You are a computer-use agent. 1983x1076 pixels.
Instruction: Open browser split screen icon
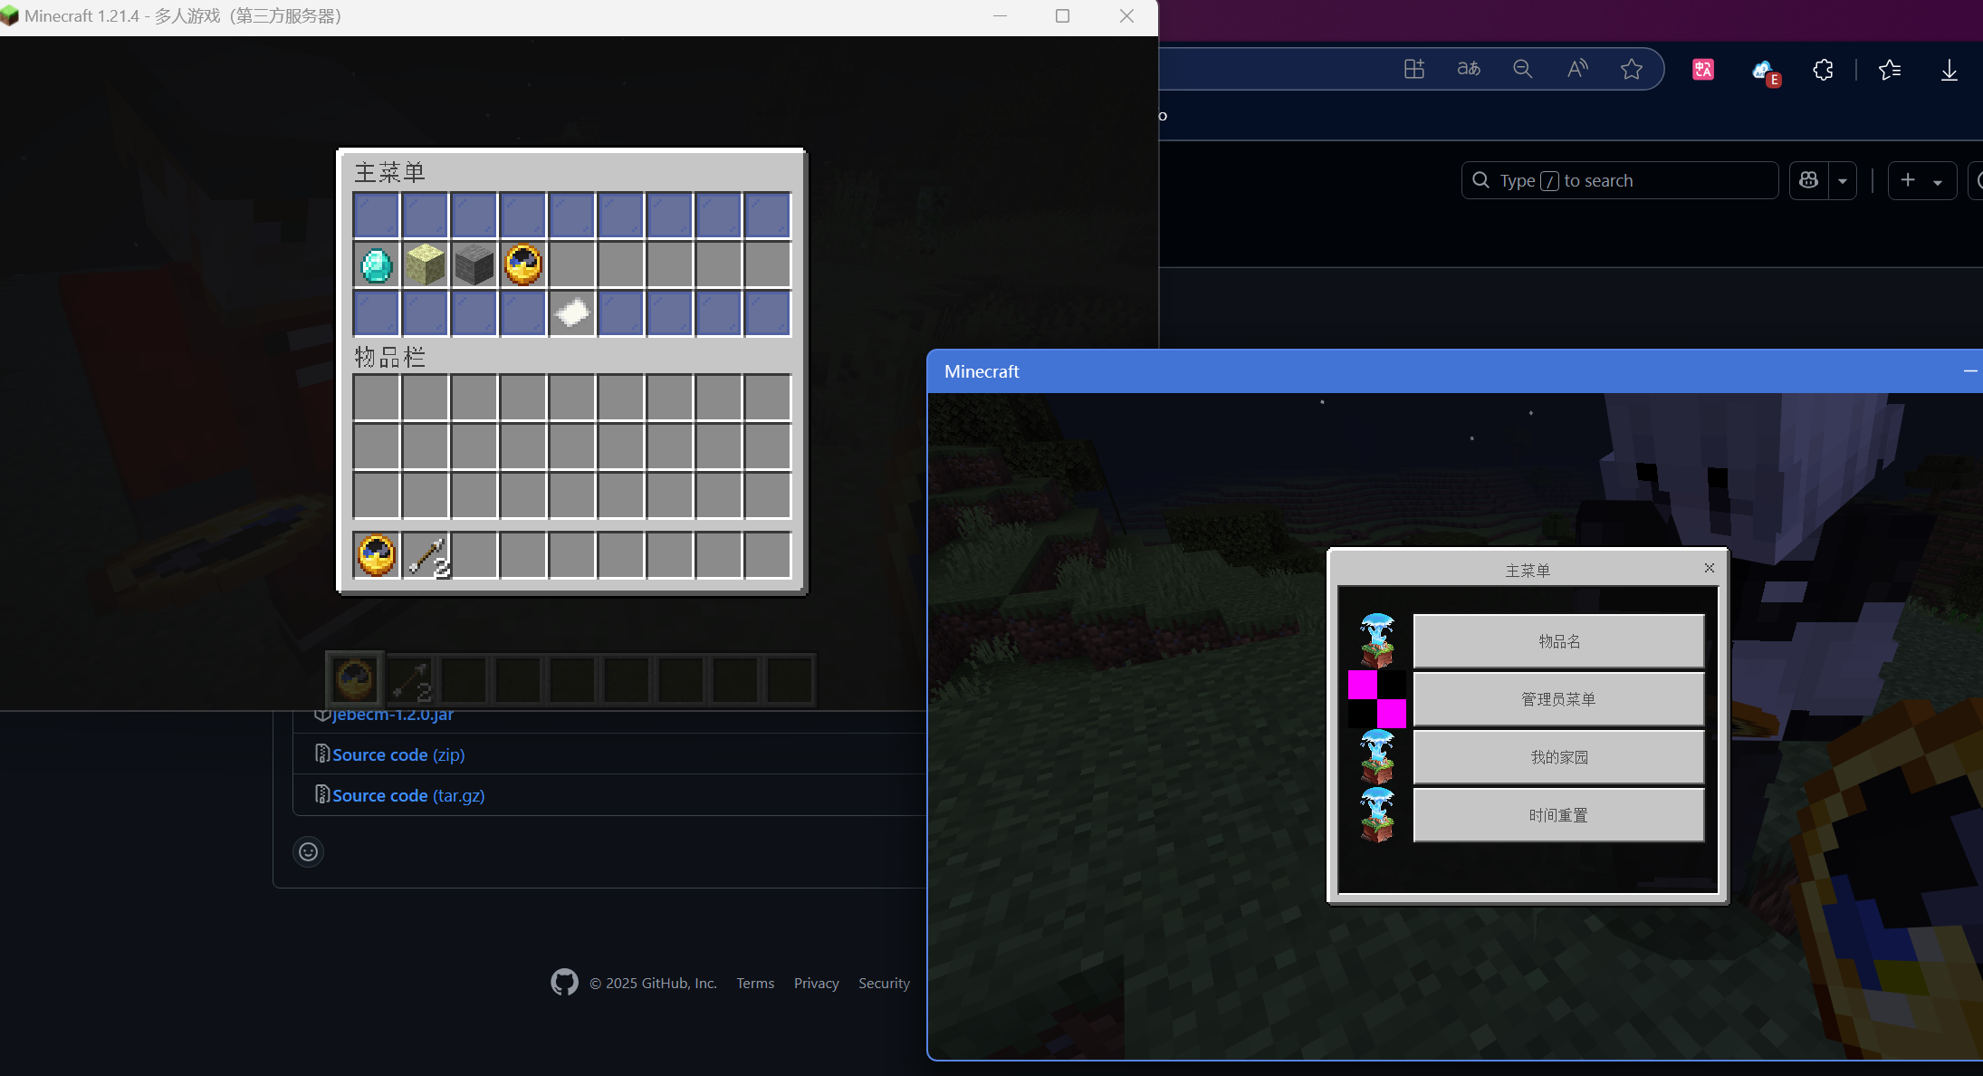pyautogui.click(x=1414, y=69)
